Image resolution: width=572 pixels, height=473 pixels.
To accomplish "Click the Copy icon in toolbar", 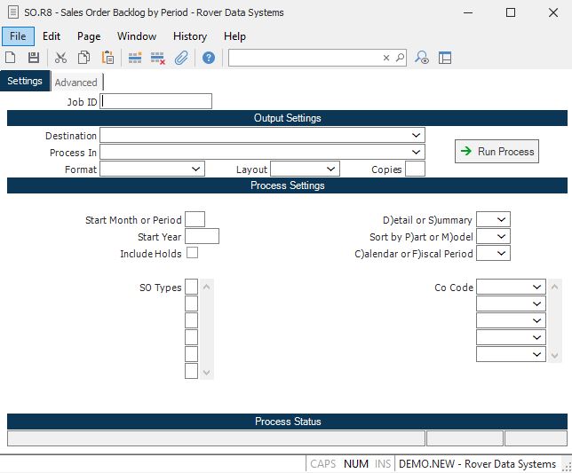I will coord(83,58).
